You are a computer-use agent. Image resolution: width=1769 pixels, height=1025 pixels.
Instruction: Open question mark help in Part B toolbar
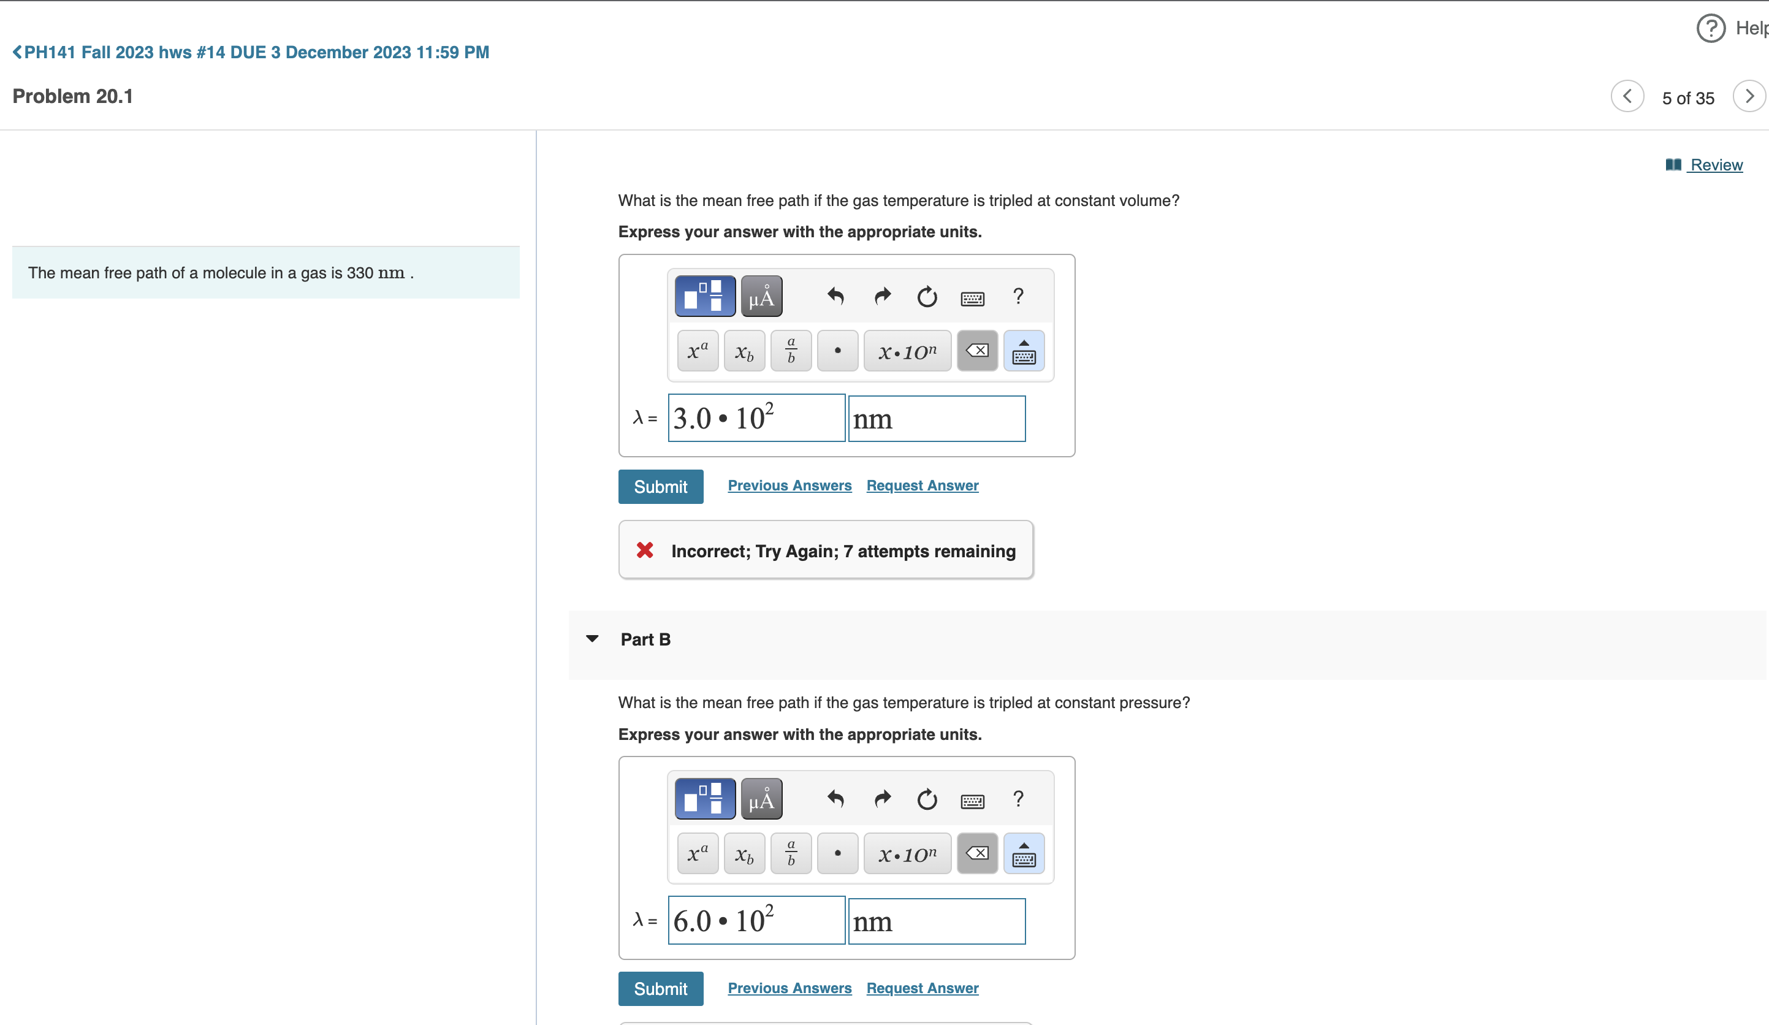(1019, 798)
